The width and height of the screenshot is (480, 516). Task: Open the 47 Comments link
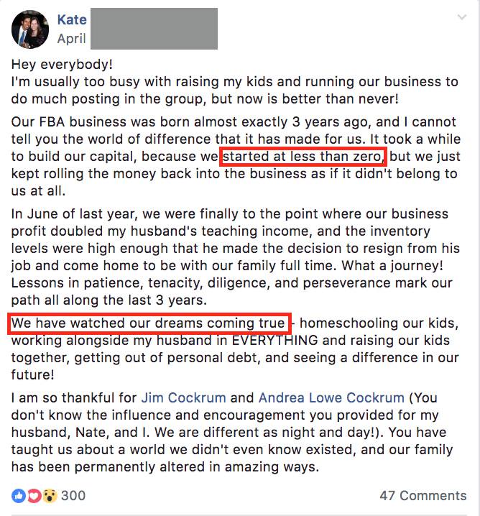423,496
